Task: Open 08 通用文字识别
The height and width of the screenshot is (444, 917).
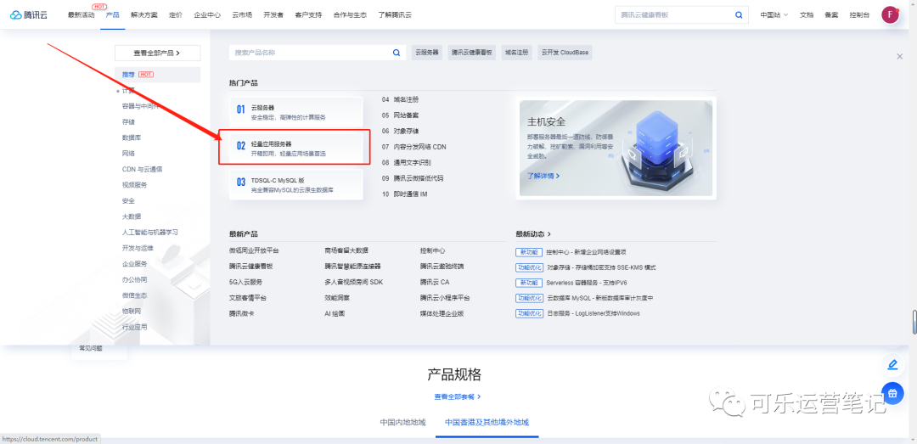Action: (x=407, y=163)
